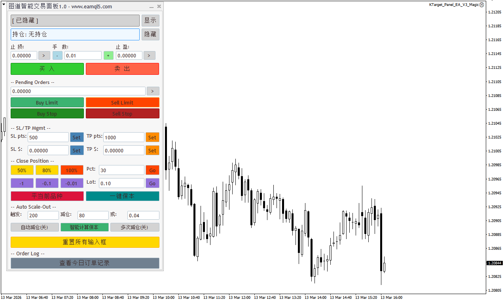Viewport: 504px width, 302px height.
Task: Reset all inputs with yellow 重置所有输入框 button
Action: point(85,242)
